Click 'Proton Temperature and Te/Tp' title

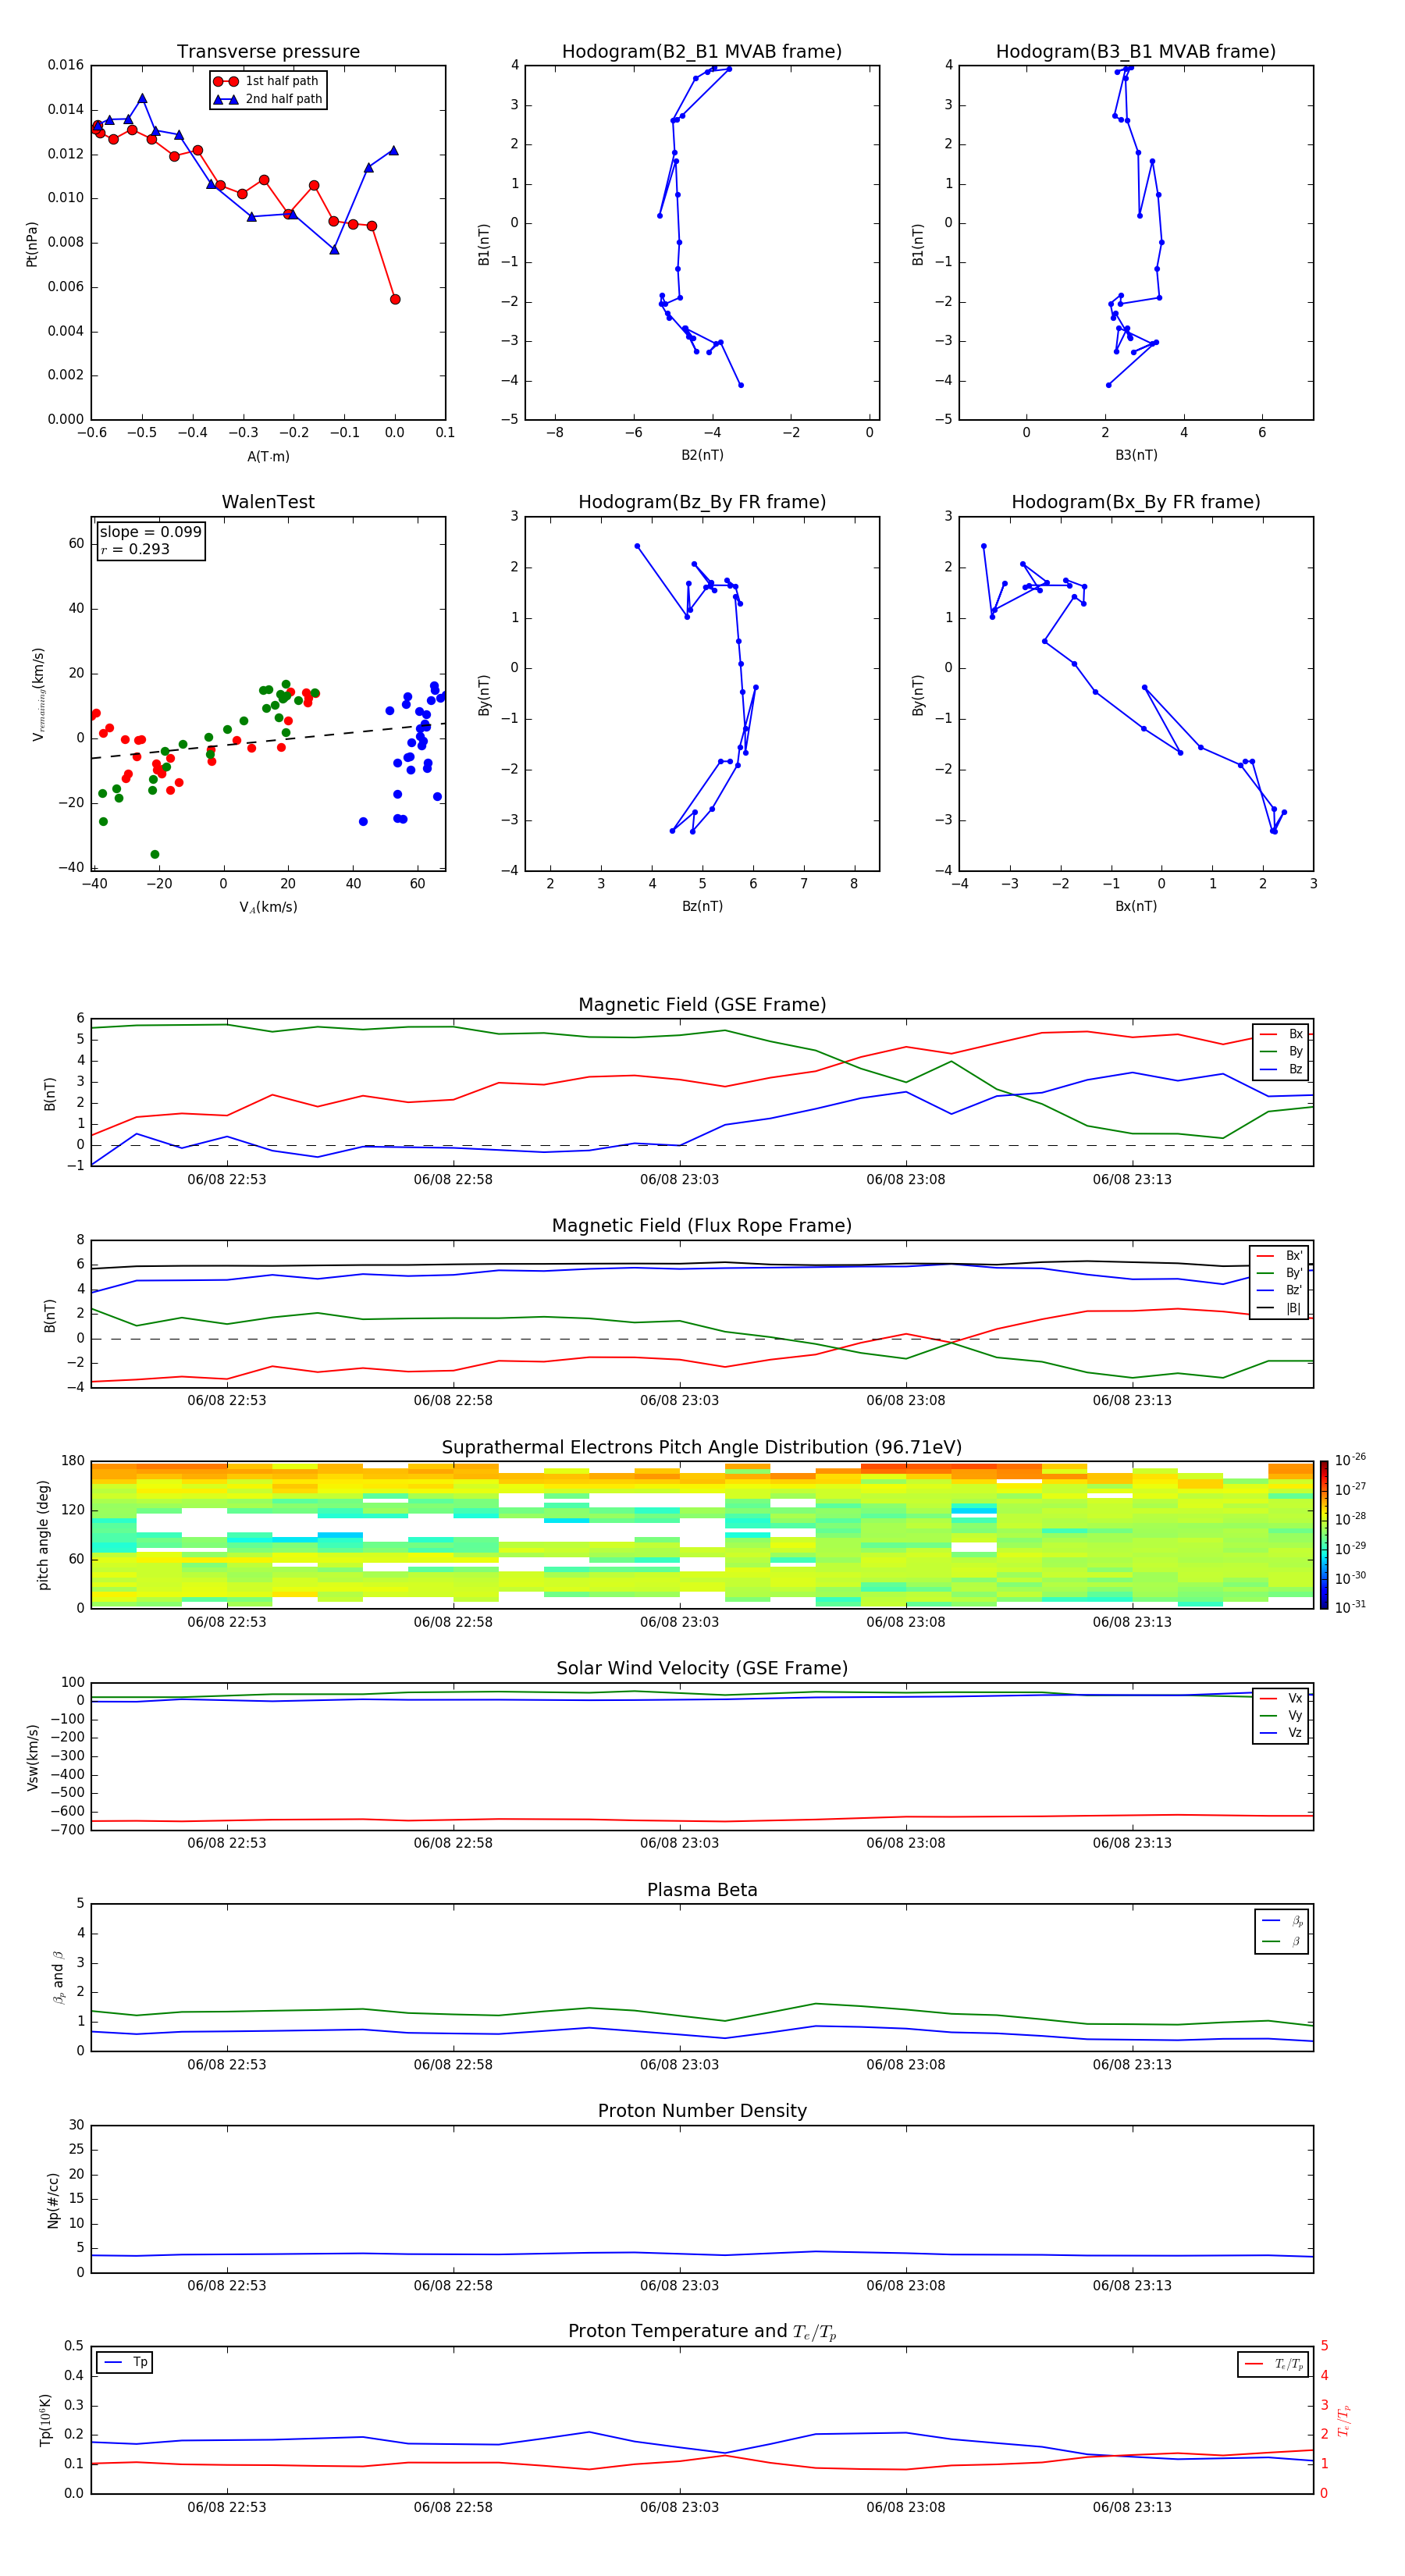pyautogui.click(x=702, y=2332)
